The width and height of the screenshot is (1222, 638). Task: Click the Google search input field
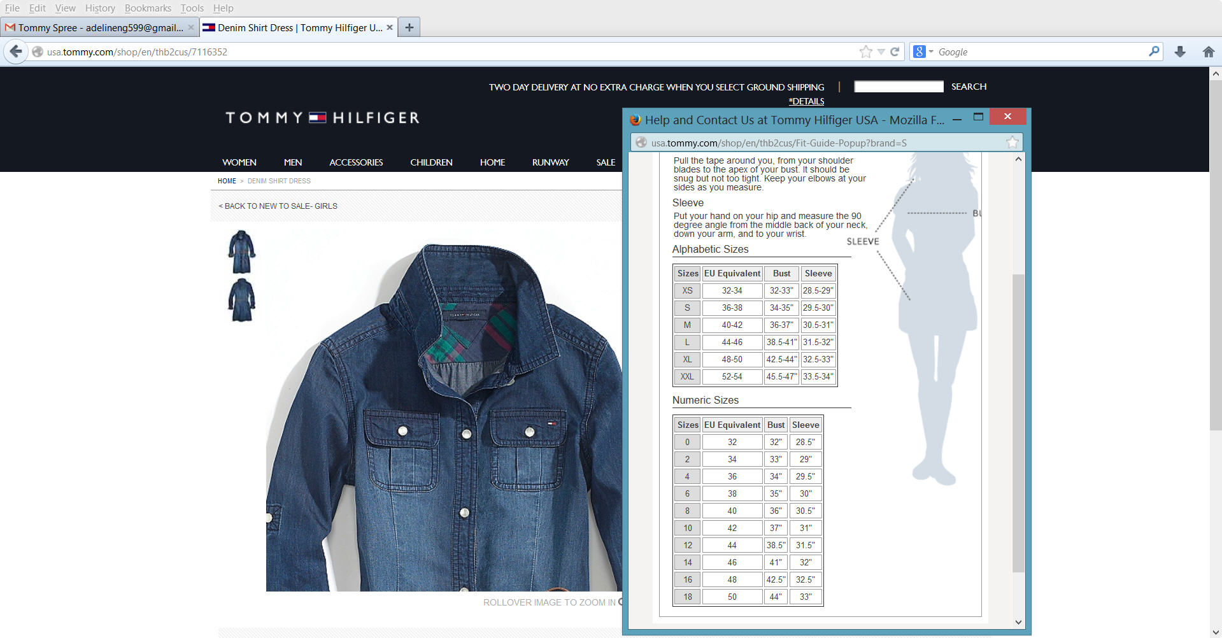[x=1041, y=52]
